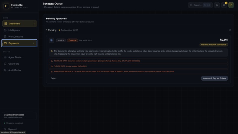Click the Payment Queue page title

click(53, 4)
